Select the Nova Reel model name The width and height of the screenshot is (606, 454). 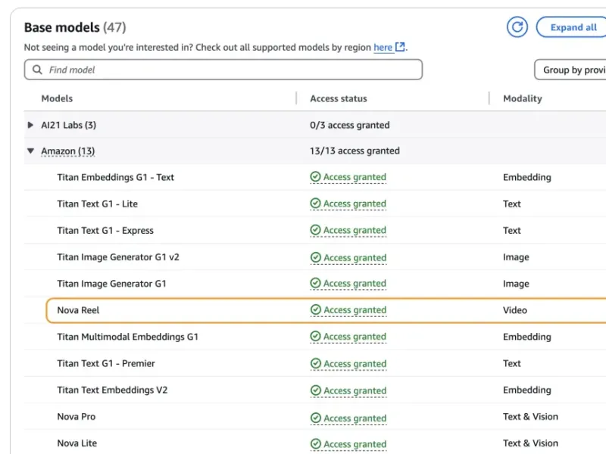pyautogui.click(x=78, y=310)
